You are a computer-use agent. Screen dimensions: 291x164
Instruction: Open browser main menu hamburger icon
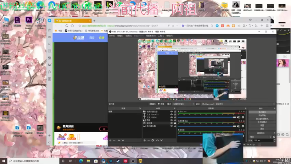pyautogui.click(x=267, y=26)
